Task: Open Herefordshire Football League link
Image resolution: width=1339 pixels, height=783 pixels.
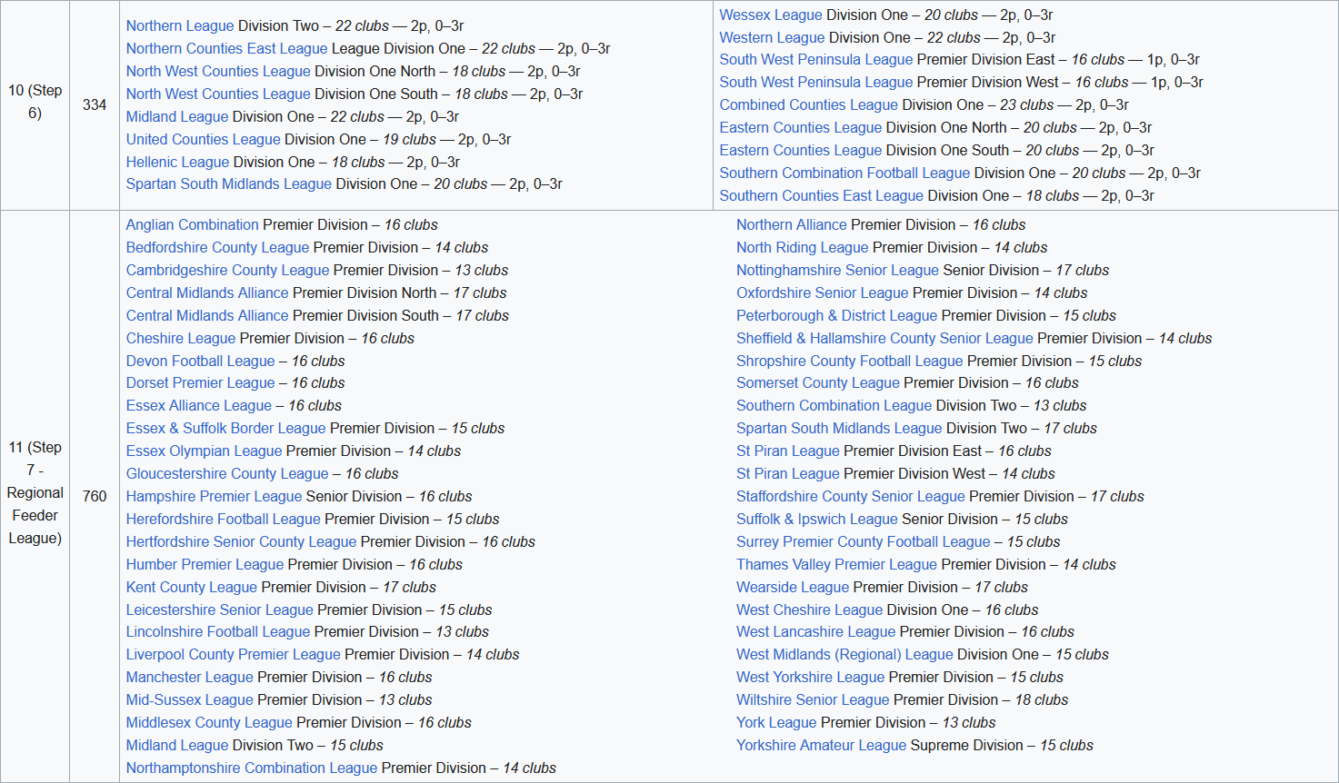Action: (x=224, y=520)
